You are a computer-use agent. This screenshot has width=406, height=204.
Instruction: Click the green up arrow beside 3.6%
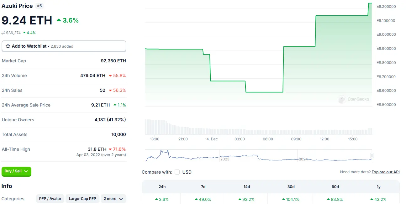point(59,20)
